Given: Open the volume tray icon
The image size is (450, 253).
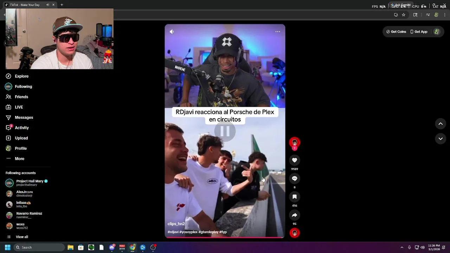Looking at the screenshot, I should pyautogui.click(x=423, y=247).
